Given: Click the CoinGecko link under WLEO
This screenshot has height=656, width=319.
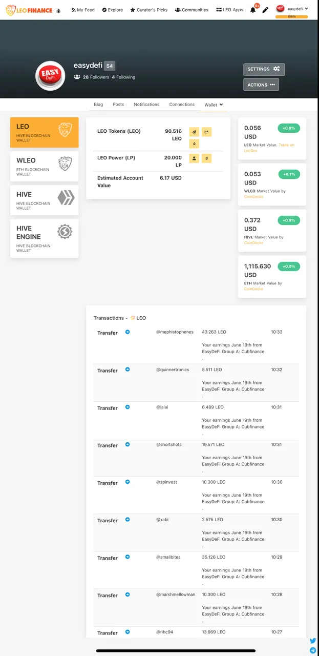Looking at the screenshot, I should pos(253,197).
